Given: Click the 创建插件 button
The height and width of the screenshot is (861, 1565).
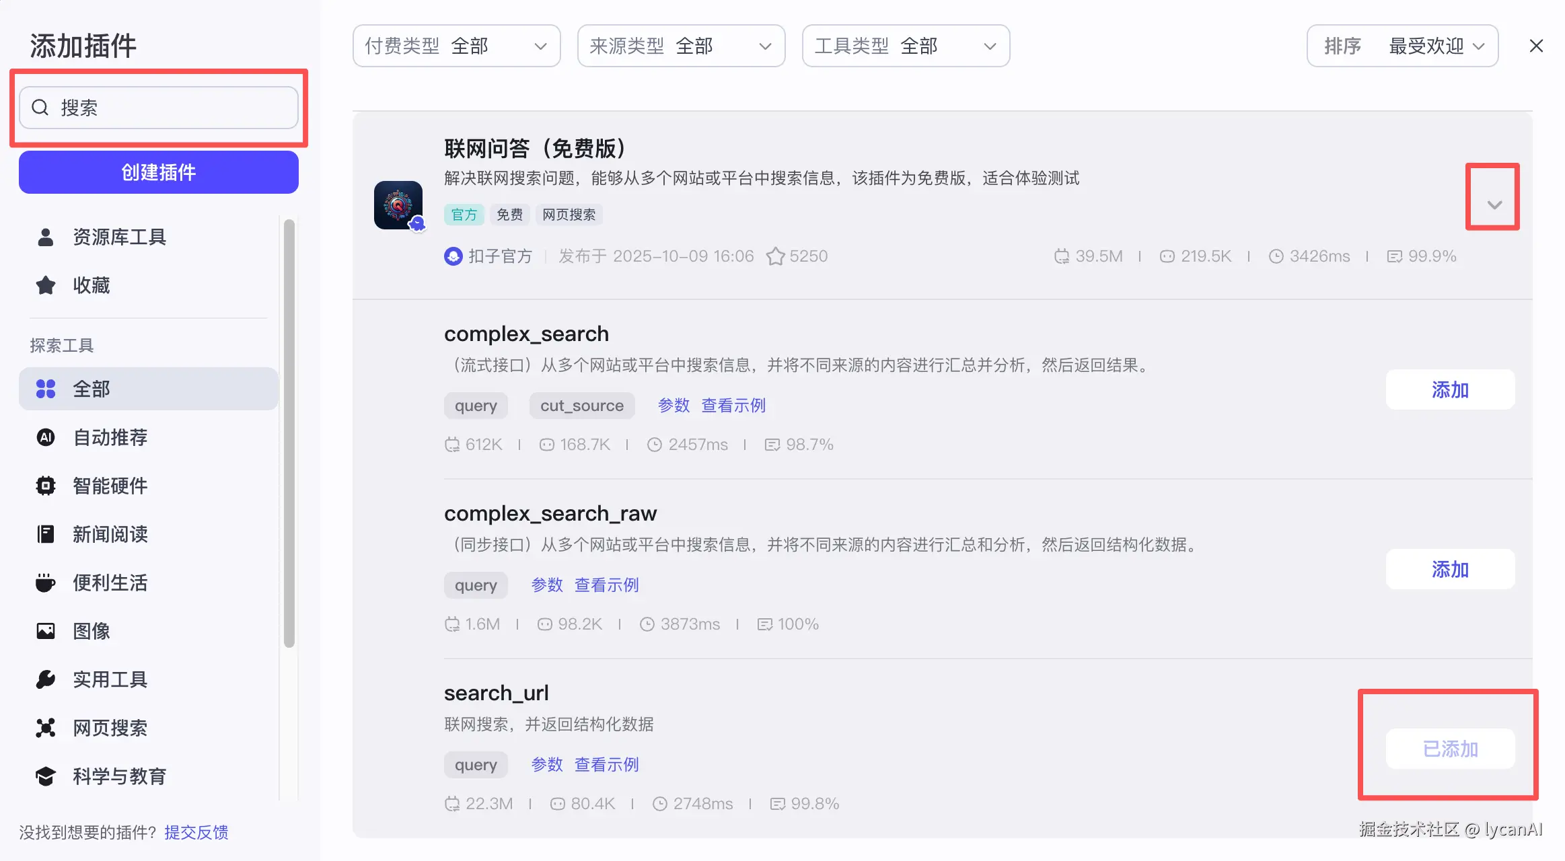Looking at the screenshot, I should [x=158, y=172].
